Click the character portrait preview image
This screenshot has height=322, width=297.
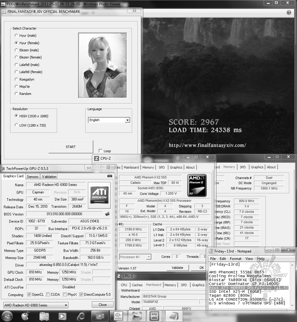tap(103, 65)
